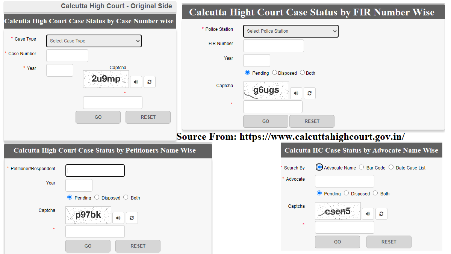The width and height of the screenshot is (451, 254).
Task: Click RESET in the FIR Number form
Action: click(x=312, y=121)
